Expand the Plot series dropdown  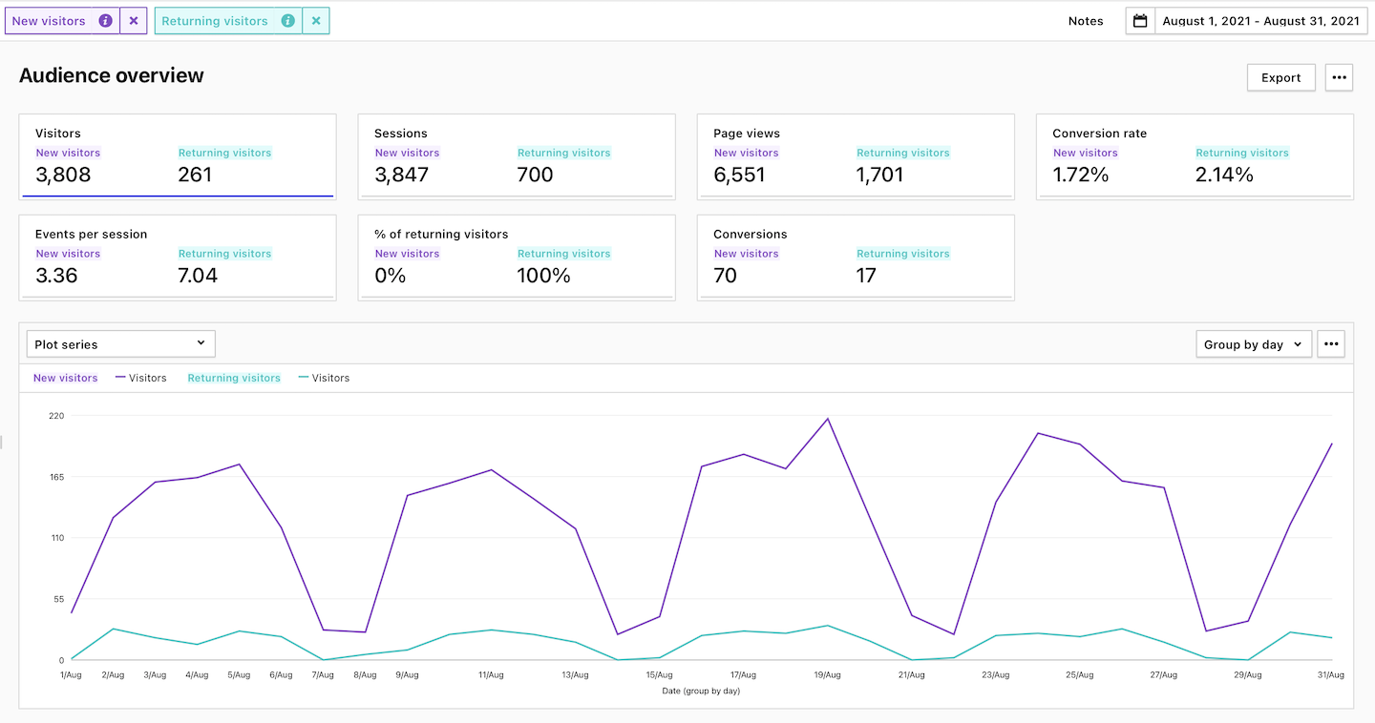click(120, 344)
